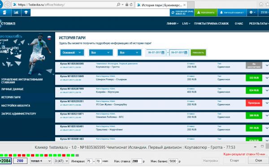This screenshot has width=269, height=167.
Task: Go to Пункты приема ставок
Action: click(211, 24)
